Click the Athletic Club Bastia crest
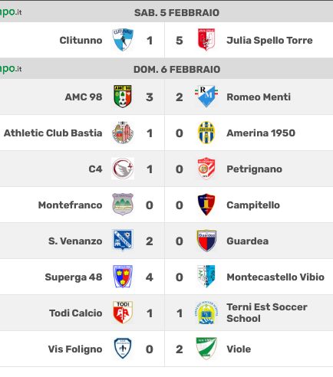 tap(123, 133)
